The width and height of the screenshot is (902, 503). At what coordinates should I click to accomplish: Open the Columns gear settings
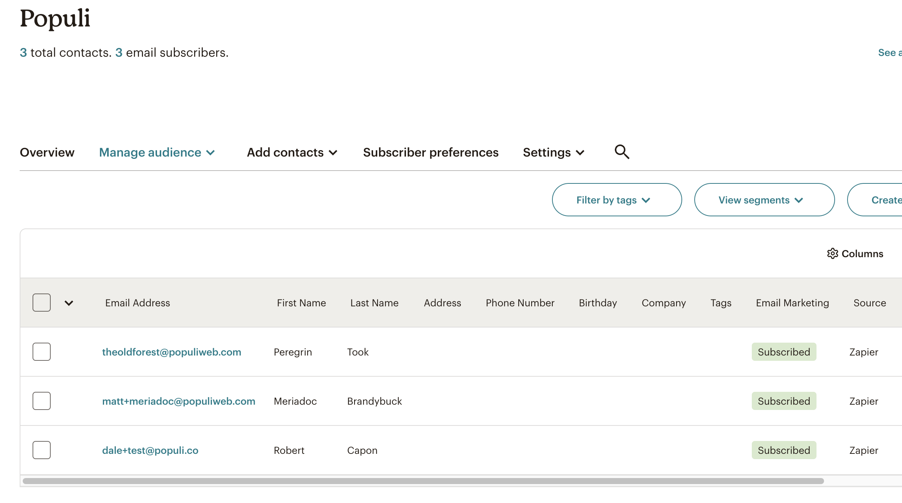855,253
